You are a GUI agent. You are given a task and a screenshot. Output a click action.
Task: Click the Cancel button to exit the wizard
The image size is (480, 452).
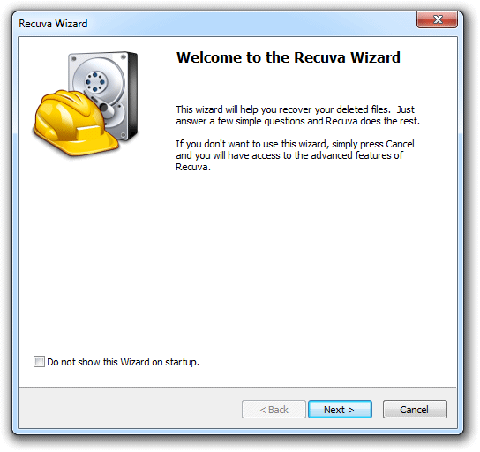click(415, 409)
